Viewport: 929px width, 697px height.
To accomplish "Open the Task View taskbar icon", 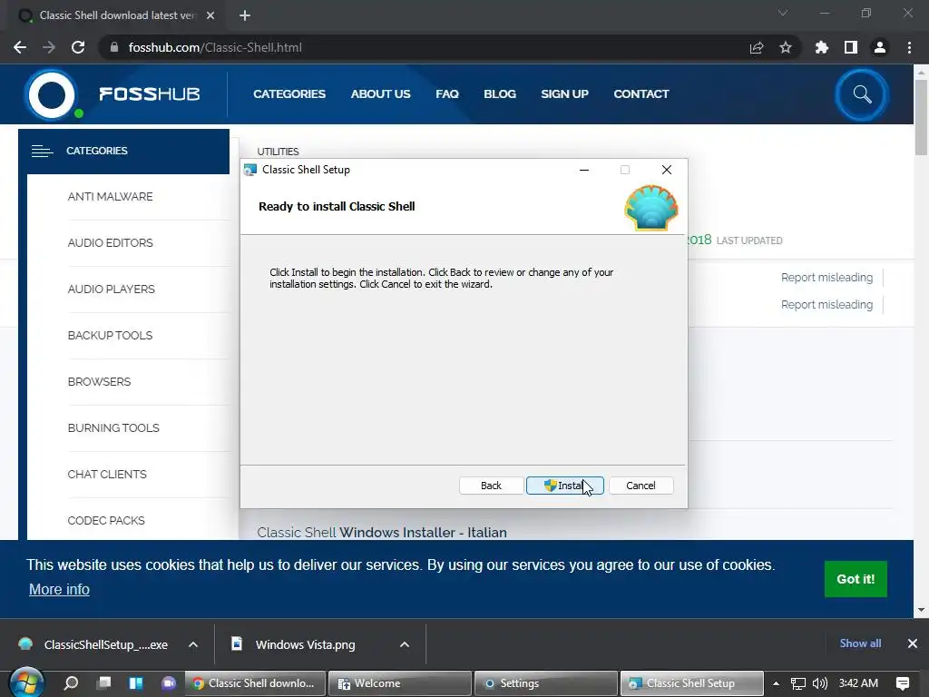I will click(104, 683).
